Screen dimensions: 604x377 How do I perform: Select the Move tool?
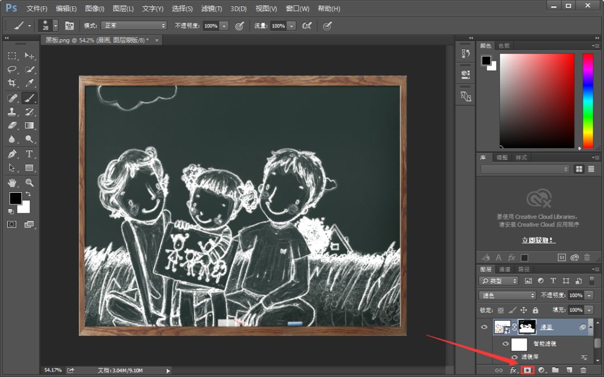click(x=29, y=56)
